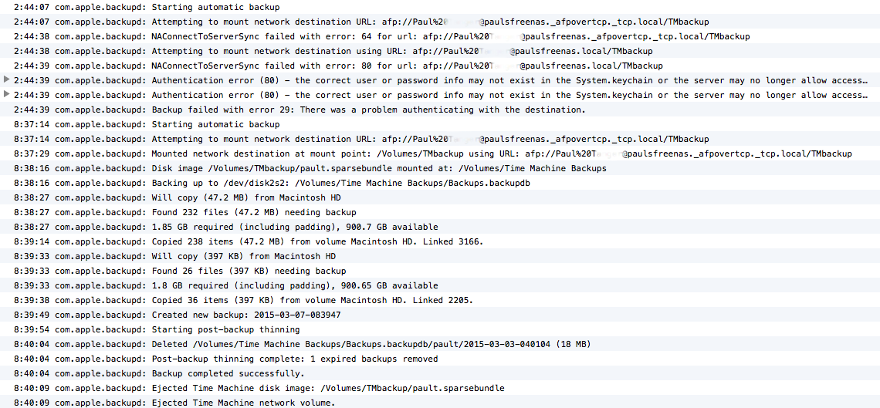Click the 1.85 GB required log line
The image size is (880, 408).
[440, 227]
